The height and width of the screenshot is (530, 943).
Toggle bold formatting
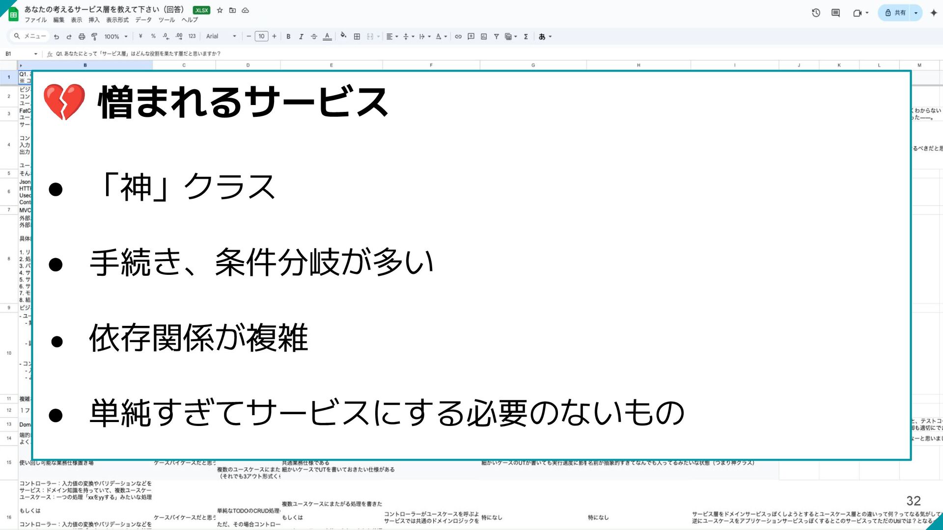click(x=288, y=36)
